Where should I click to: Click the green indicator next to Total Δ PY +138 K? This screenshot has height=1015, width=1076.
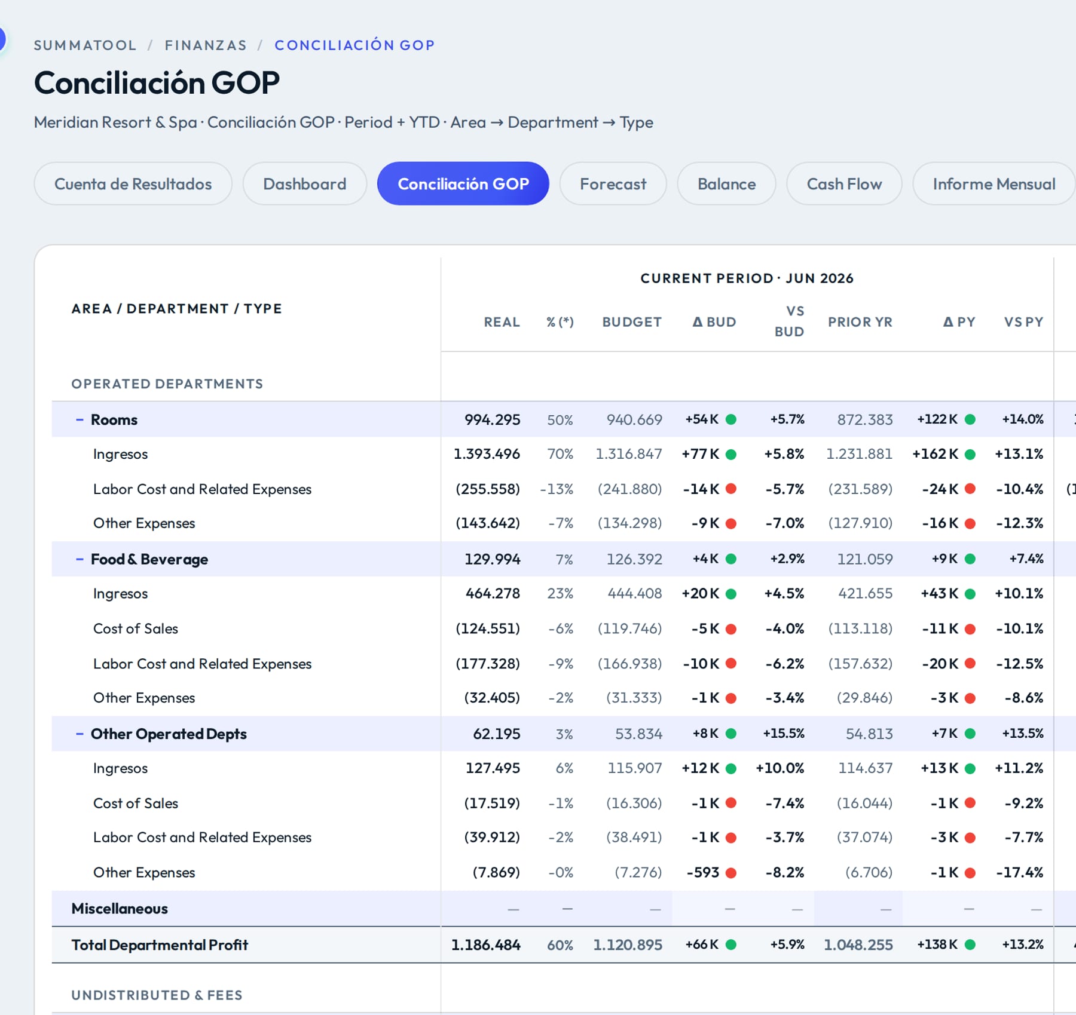coord(970,945)
